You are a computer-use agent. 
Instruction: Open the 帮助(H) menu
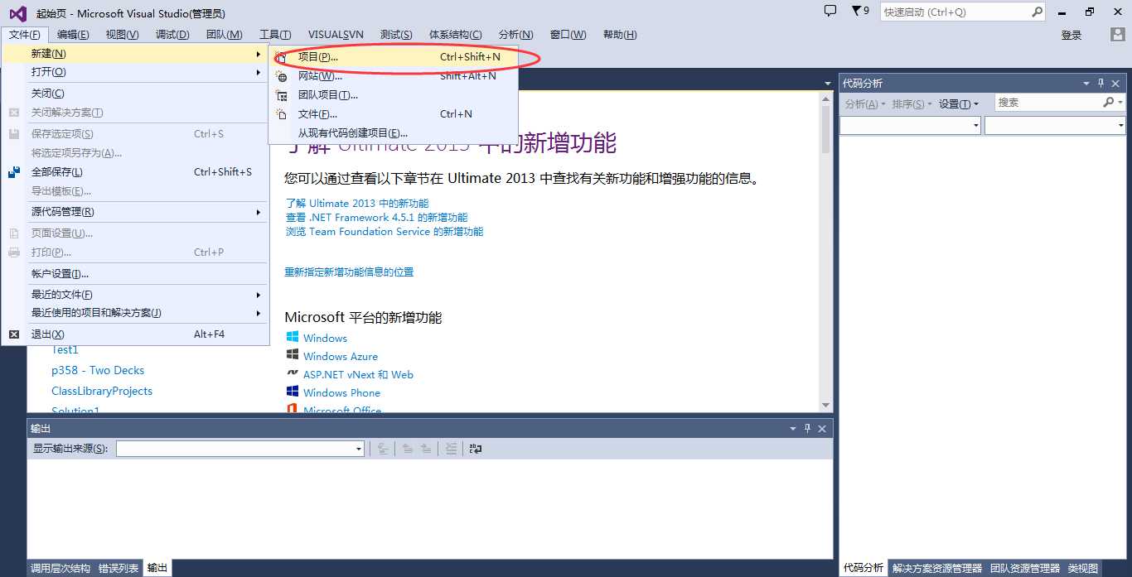pyautogui.click(x=620, y=35)
